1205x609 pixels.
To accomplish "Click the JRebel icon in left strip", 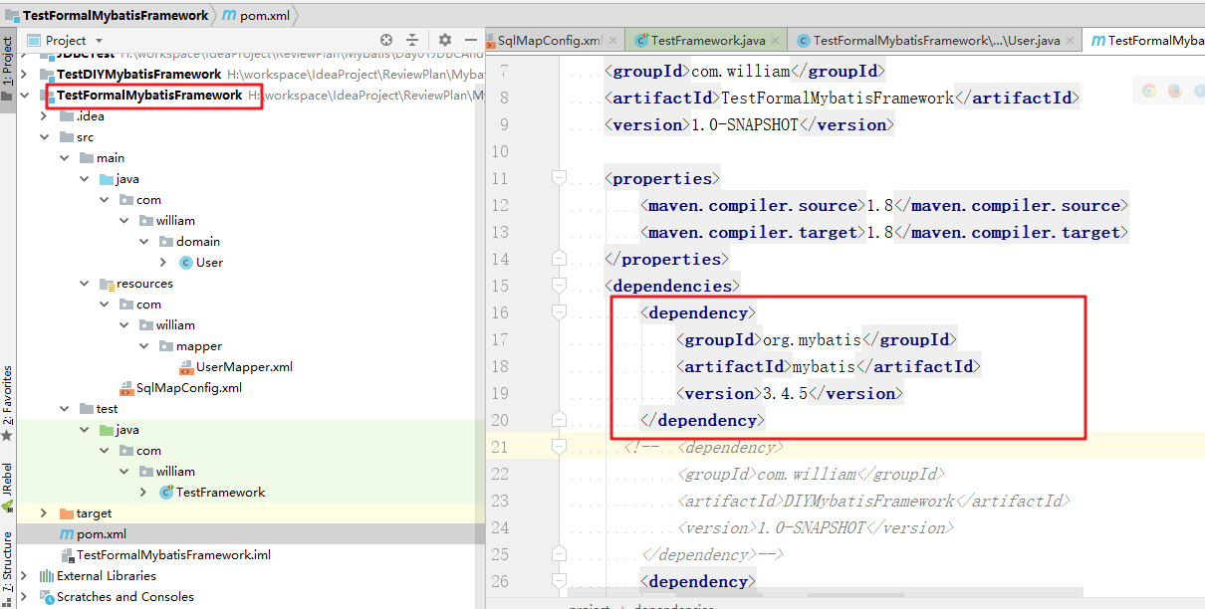I will pos(7,506).
